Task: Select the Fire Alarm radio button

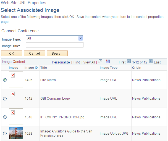Action: (x=5, y=80)
